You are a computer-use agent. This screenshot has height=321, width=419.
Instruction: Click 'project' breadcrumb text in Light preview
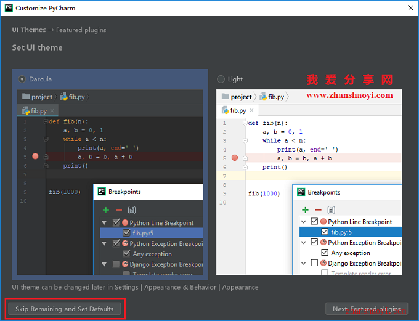pyautogui.click(x=242, y=97)
